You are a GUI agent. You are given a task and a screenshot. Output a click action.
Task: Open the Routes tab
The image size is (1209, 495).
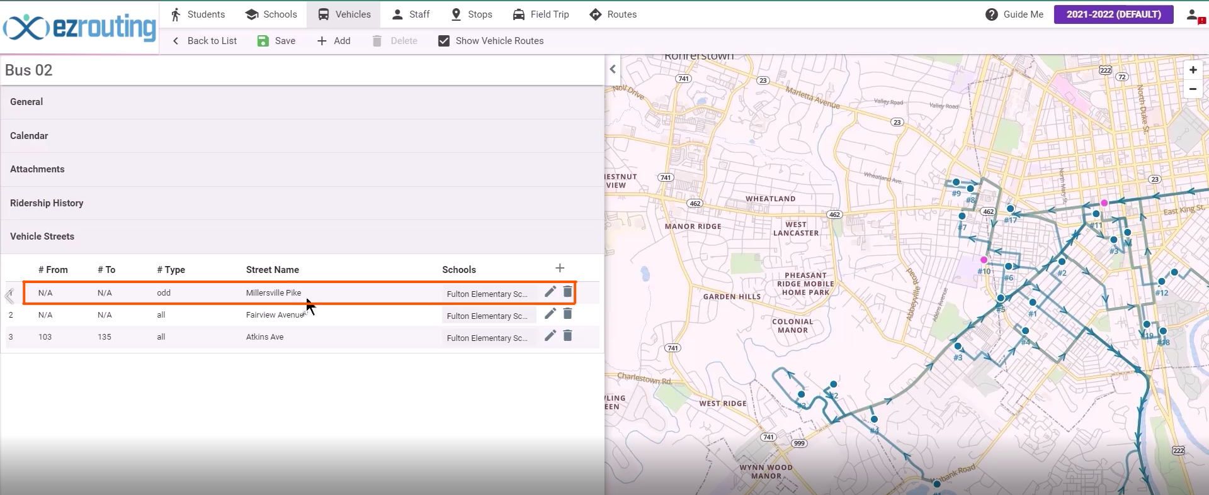coord(613,14)
